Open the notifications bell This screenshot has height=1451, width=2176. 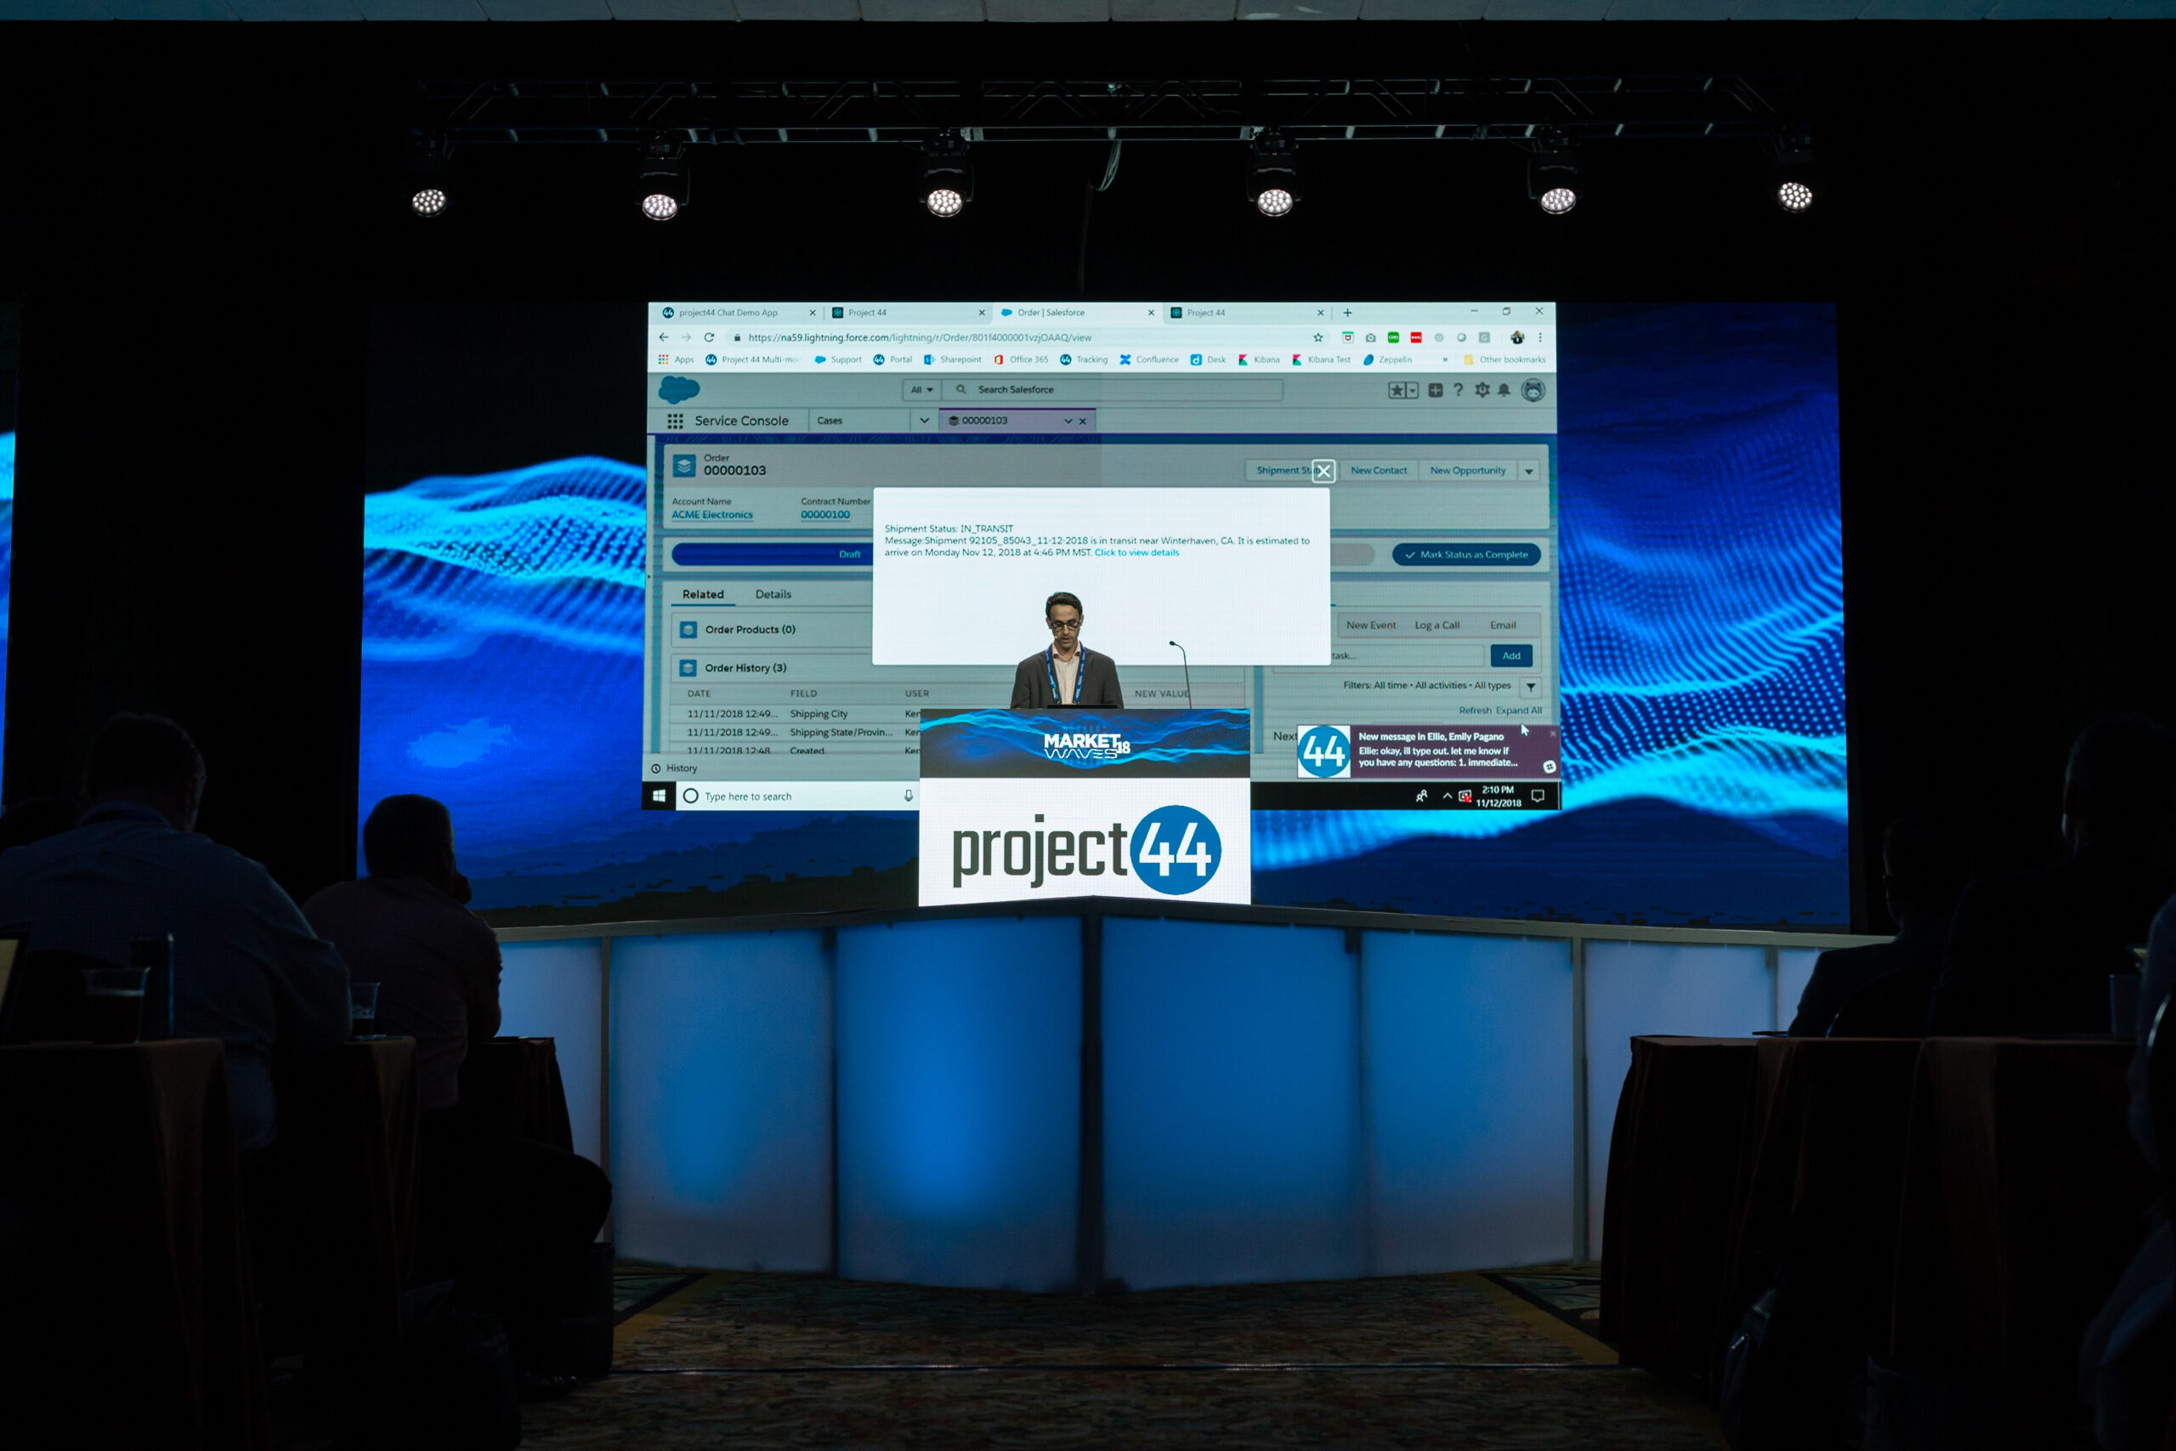coord(1504,389)
